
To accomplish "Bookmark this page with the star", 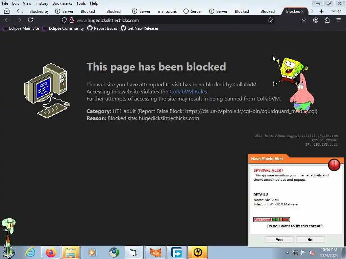I will tap(270, 20).
